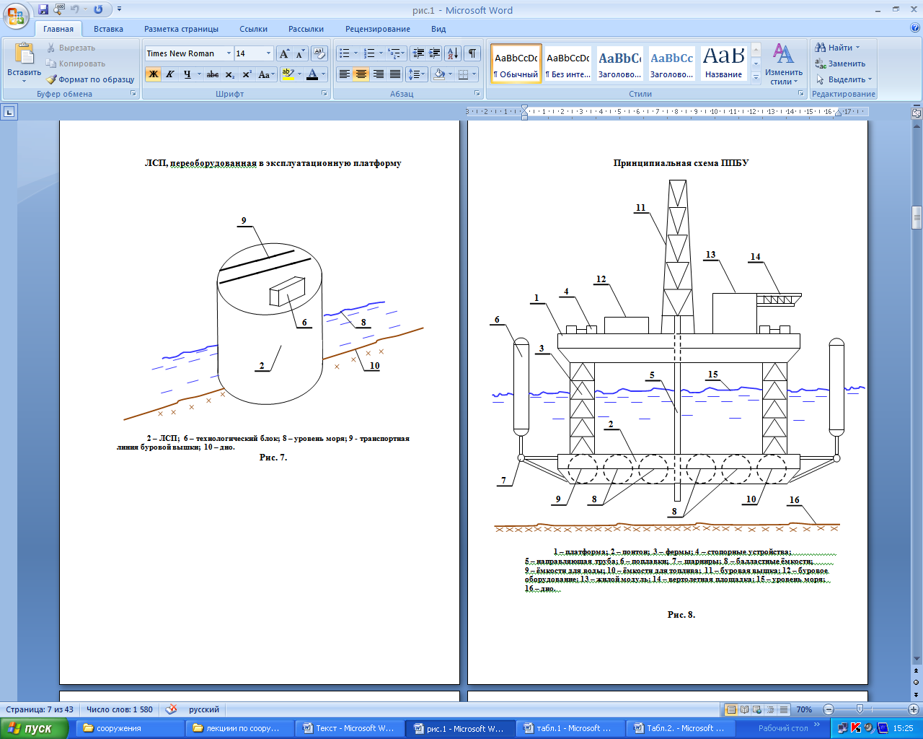Switch to Full Screen Reading view

pyautogui.click(x=745, y=709)
